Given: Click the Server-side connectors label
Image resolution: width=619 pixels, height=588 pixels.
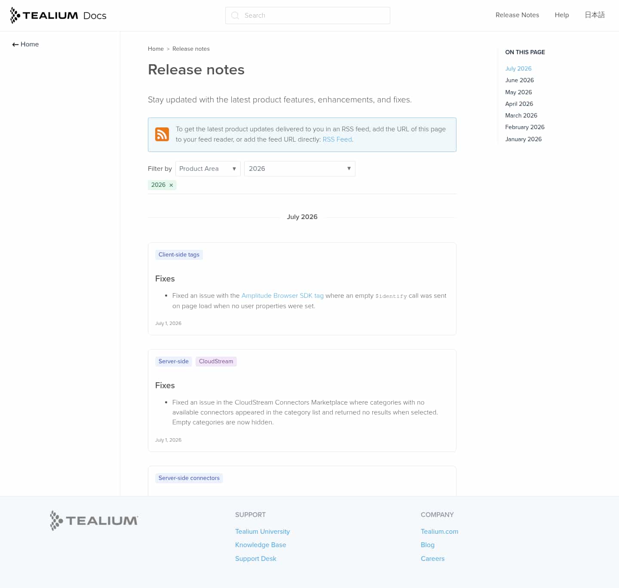Looking at the screenshot, I should [189, 478].
